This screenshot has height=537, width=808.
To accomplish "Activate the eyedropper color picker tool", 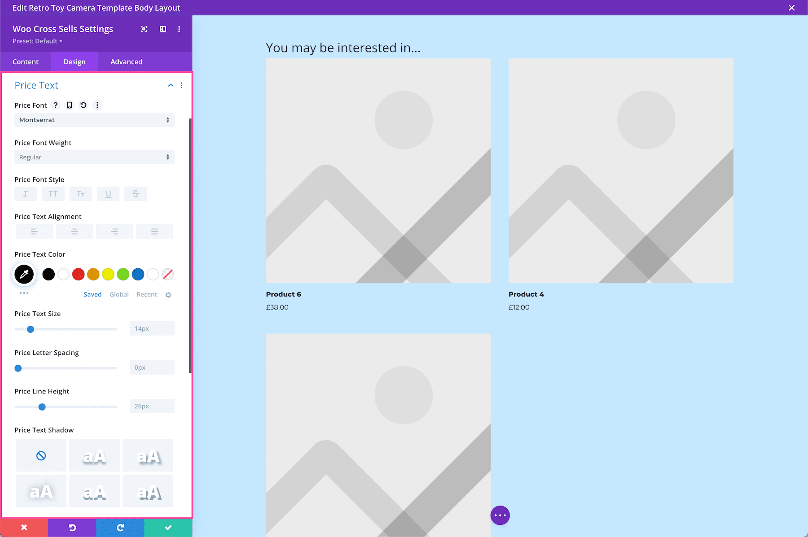I will tap(24, 274).
